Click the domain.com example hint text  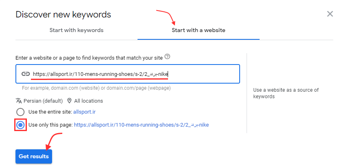click(x=96, y=88)
